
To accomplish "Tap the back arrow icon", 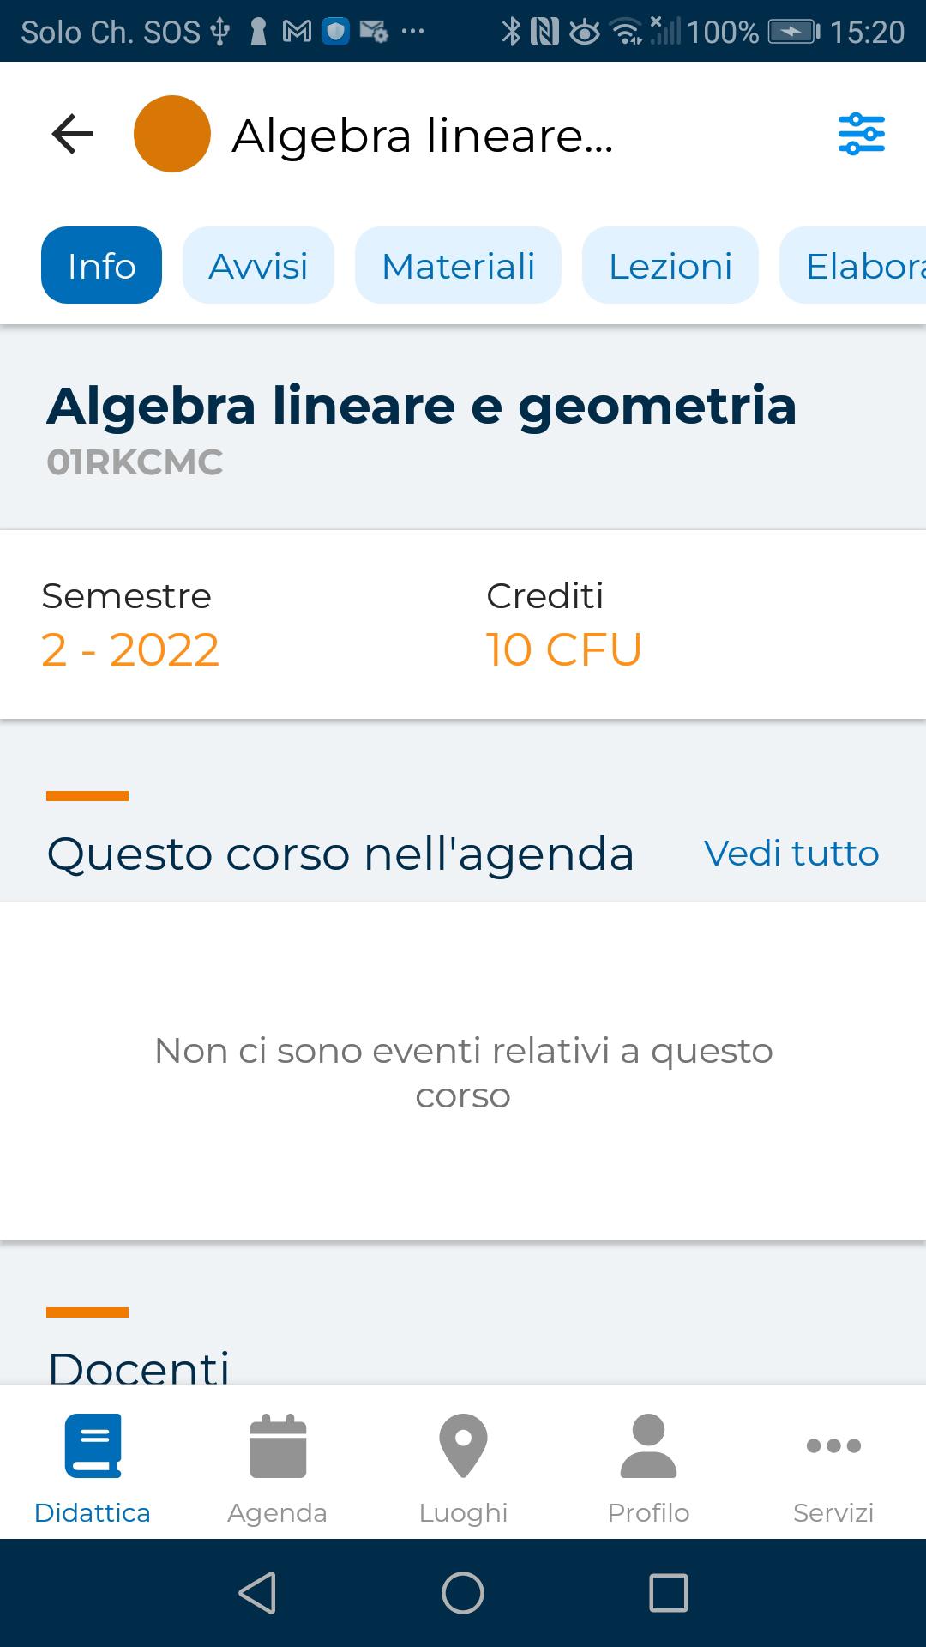I will 72,135.
